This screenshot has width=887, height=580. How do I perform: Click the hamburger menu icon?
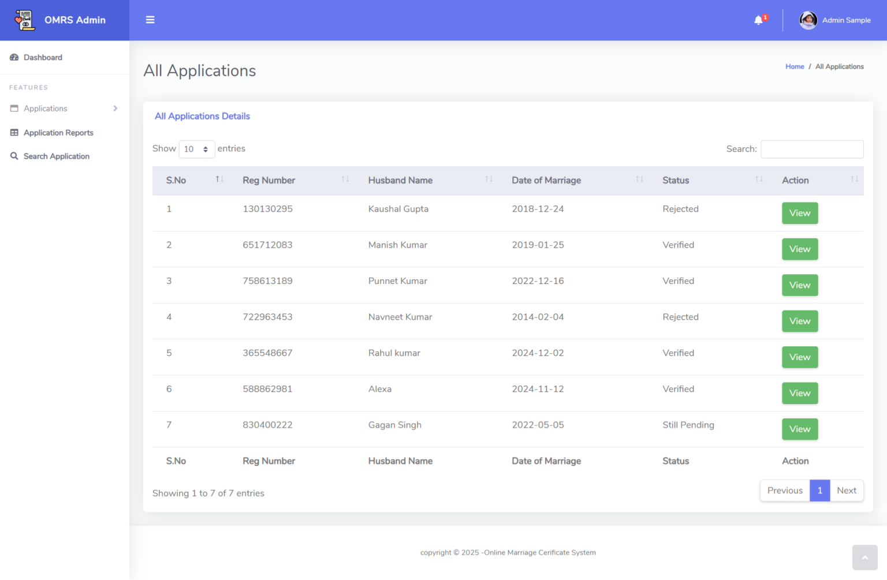point(150,20)
